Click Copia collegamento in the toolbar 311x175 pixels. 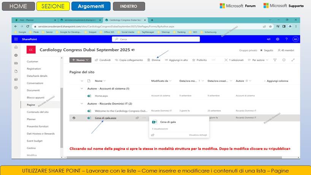click(129, 60)
